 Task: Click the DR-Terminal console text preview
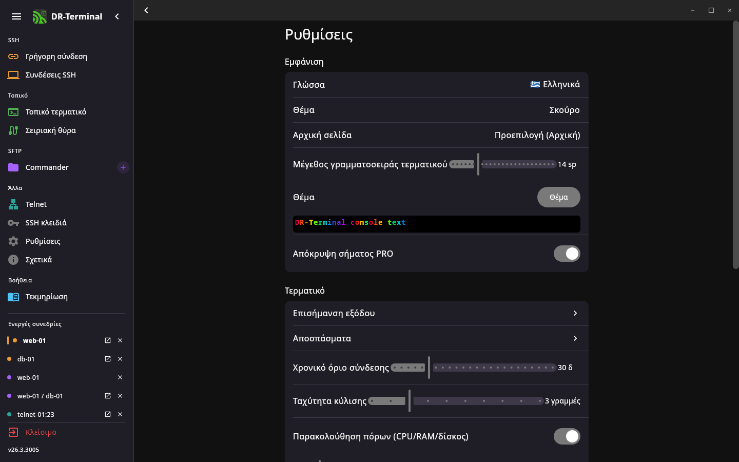click(x=437, y=224)
